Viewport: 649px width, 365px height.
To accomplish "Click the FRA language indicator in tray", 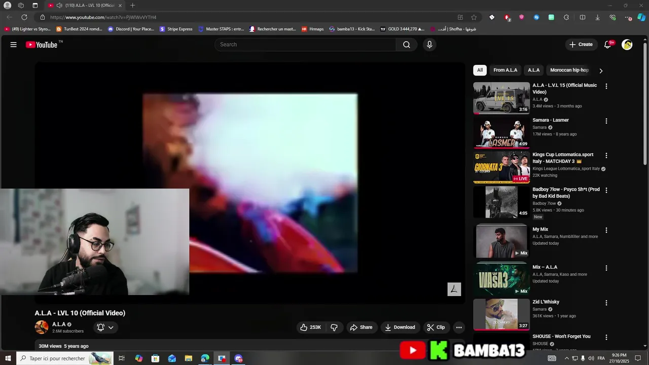I will tap(601, 358).
